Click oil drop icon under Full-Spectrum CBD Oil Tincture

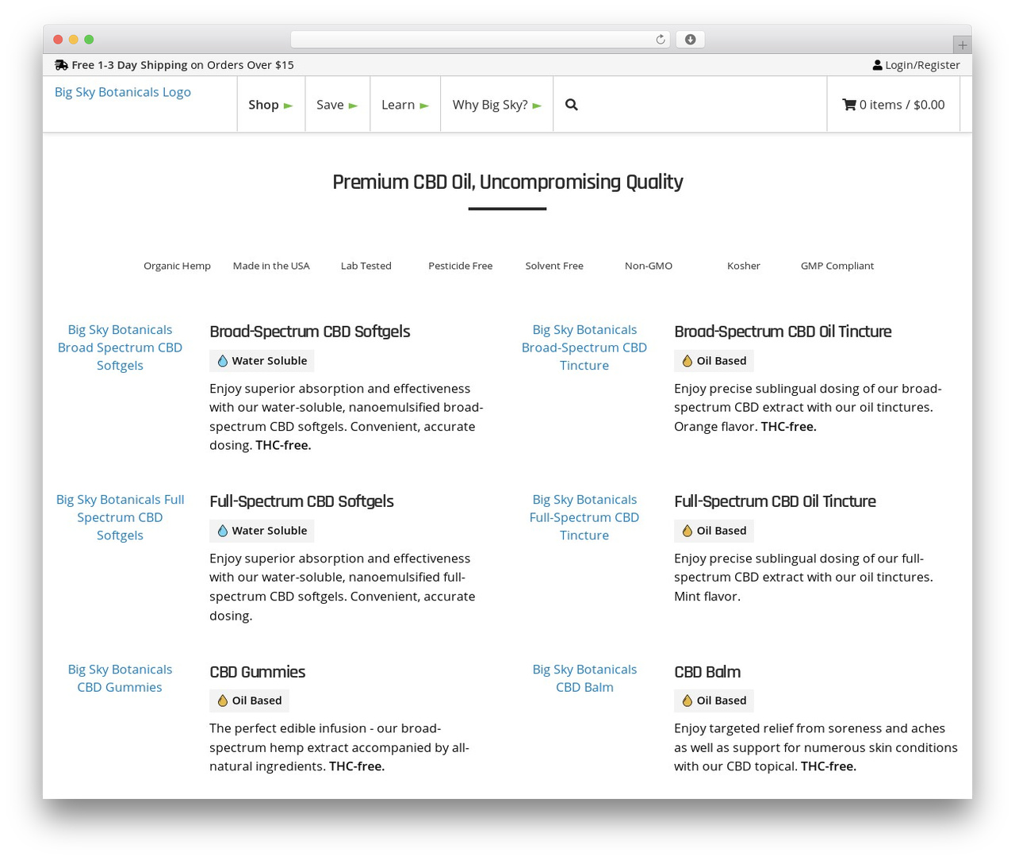688,531
